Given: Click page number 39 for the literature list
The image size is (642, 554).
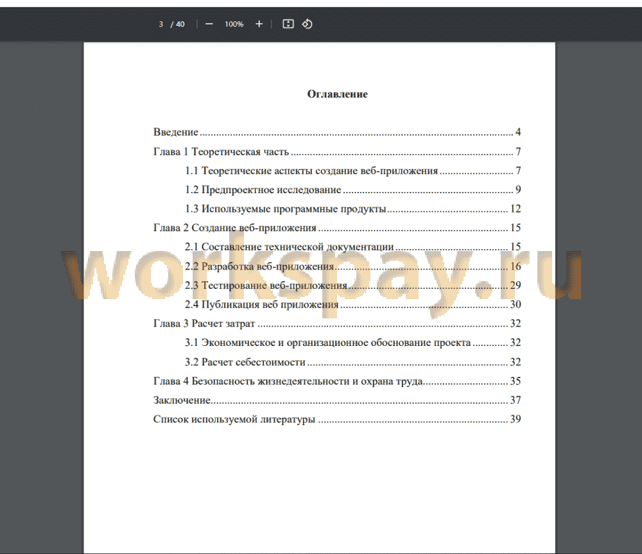Looking at the screenshot, I should tap(516, 419).
